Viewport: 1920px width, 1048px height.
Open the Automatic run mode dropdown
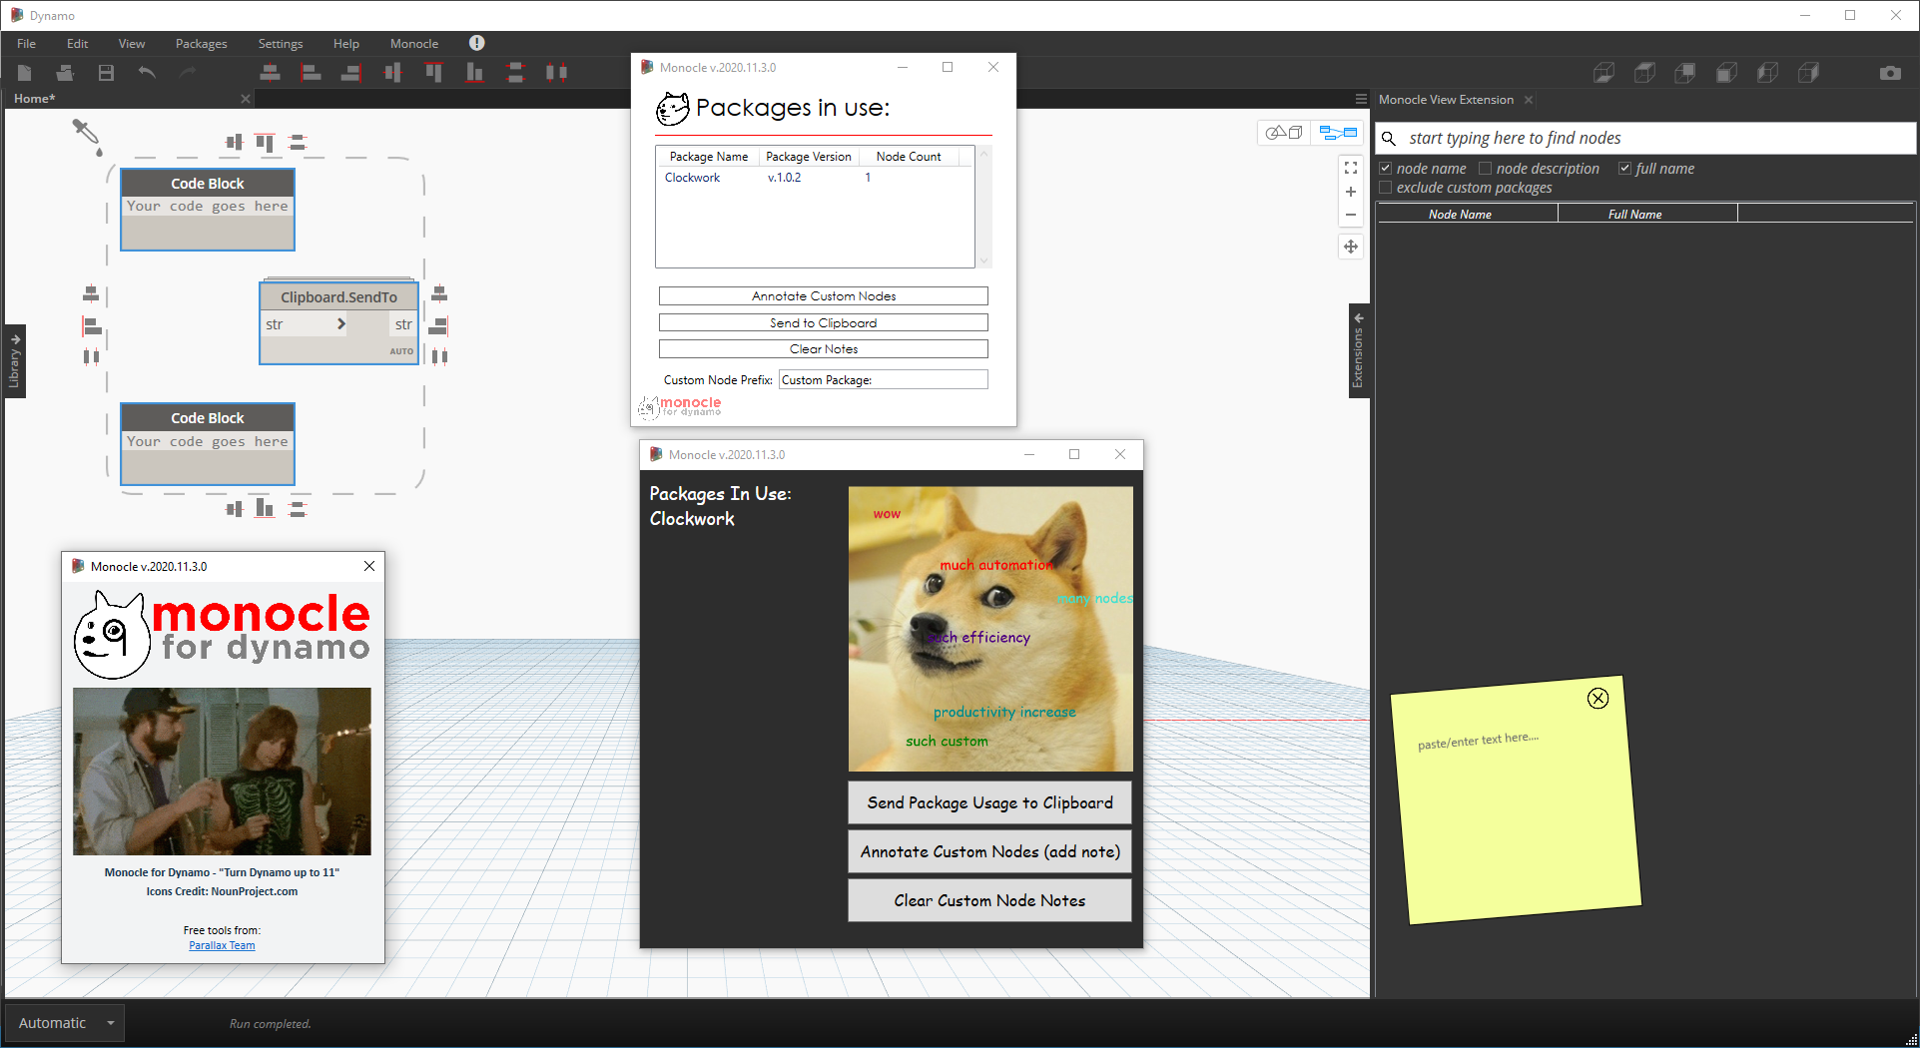pos(110,1023)
